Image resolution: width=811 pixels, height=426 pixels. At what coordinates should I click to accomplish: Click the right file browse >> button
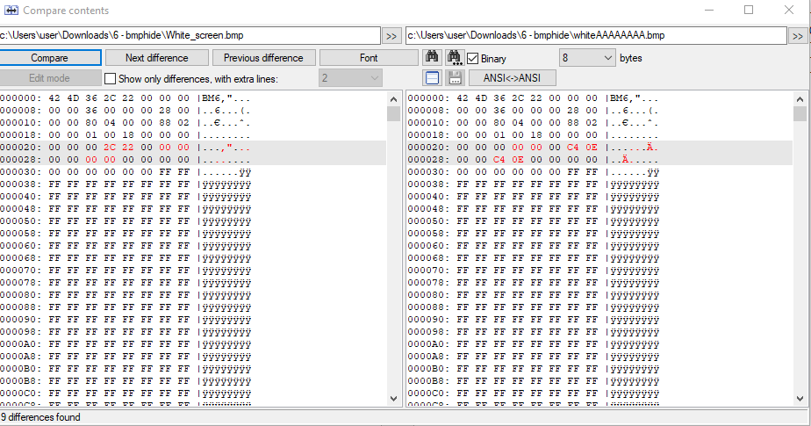[798, 36]
